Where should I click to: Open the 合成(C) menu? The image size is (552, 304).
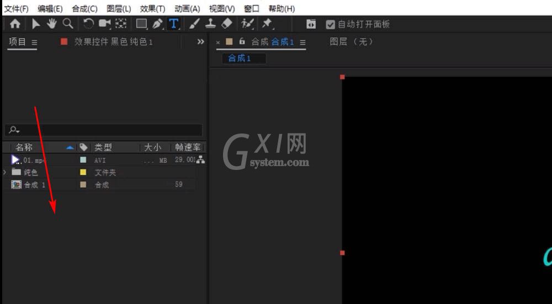(84, 8)
